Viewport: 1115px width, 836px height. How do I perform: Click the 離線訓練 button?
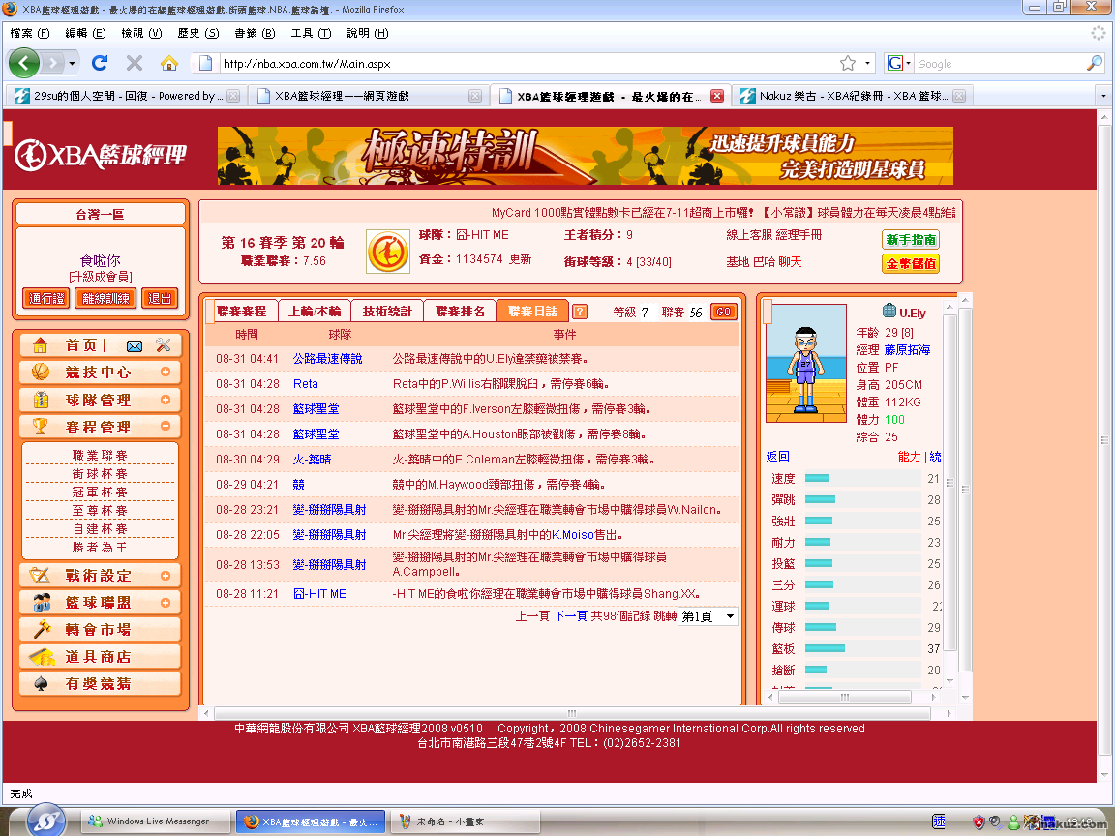(105, 299)
